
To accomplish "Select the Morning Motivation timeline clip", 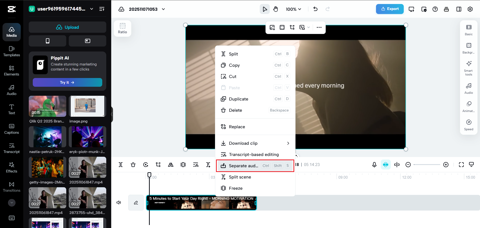I will 201,202.
